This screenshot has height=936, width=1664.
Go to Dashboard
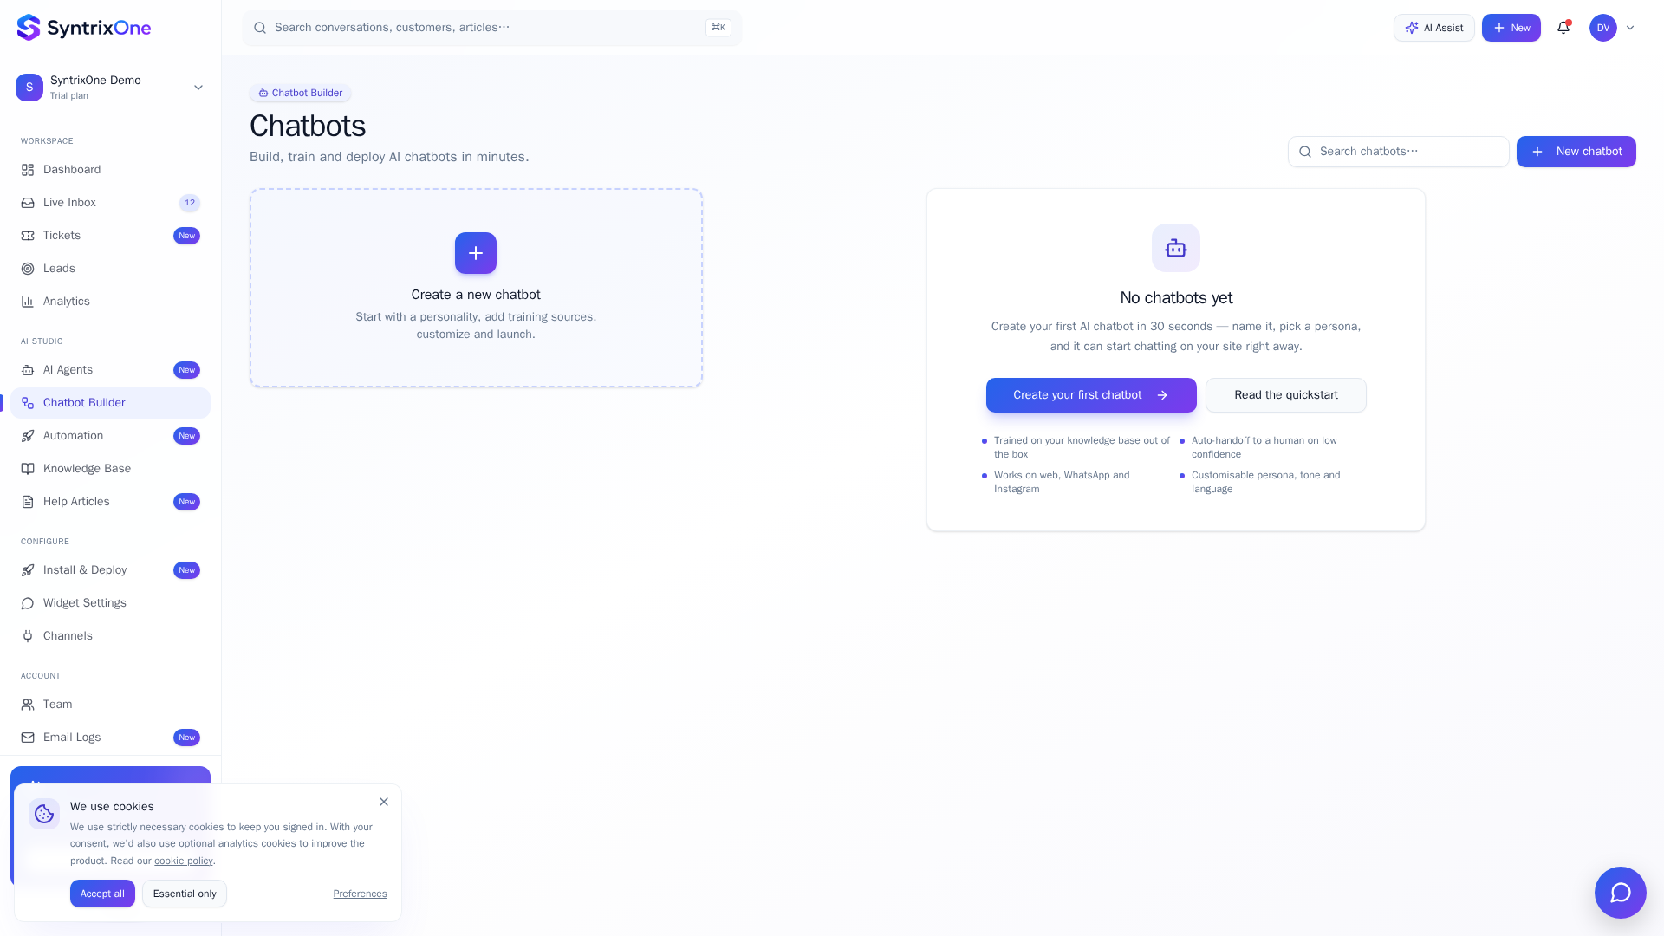pyautogui.click(x=110, y=170)
